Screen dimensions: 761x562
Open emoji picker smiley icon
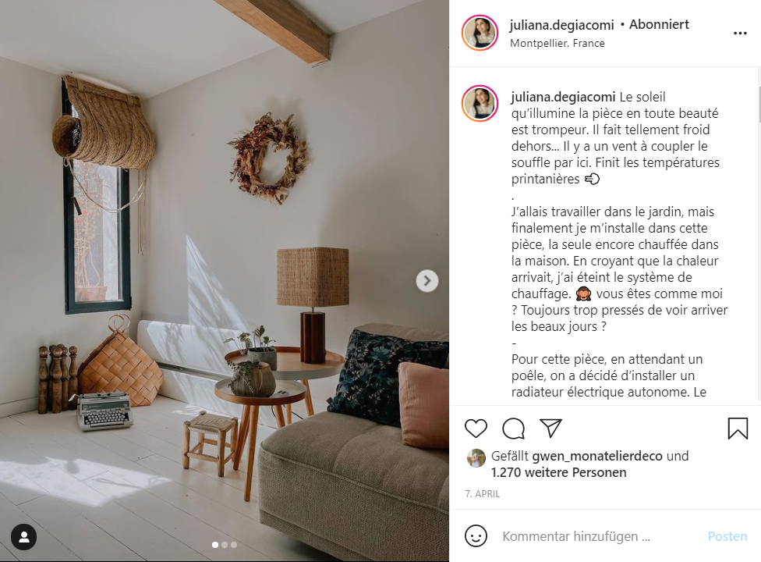click(476, 536)
